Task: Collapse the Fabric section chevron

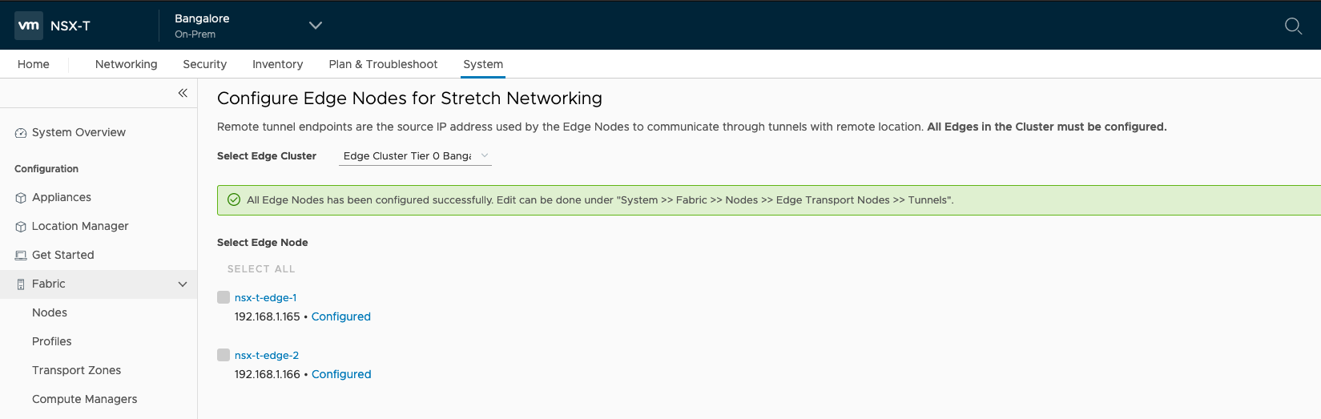Action: coord(183,284)
